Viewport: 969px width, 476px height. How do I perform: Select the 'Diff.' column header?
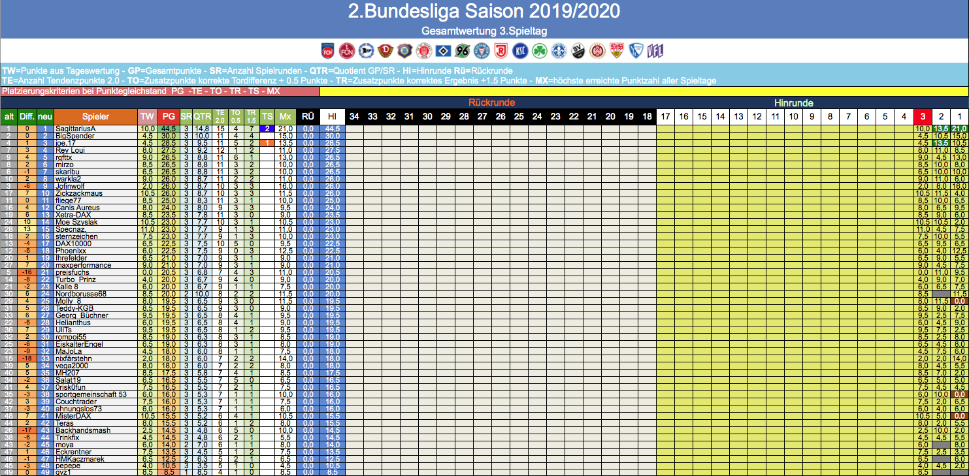27,116
